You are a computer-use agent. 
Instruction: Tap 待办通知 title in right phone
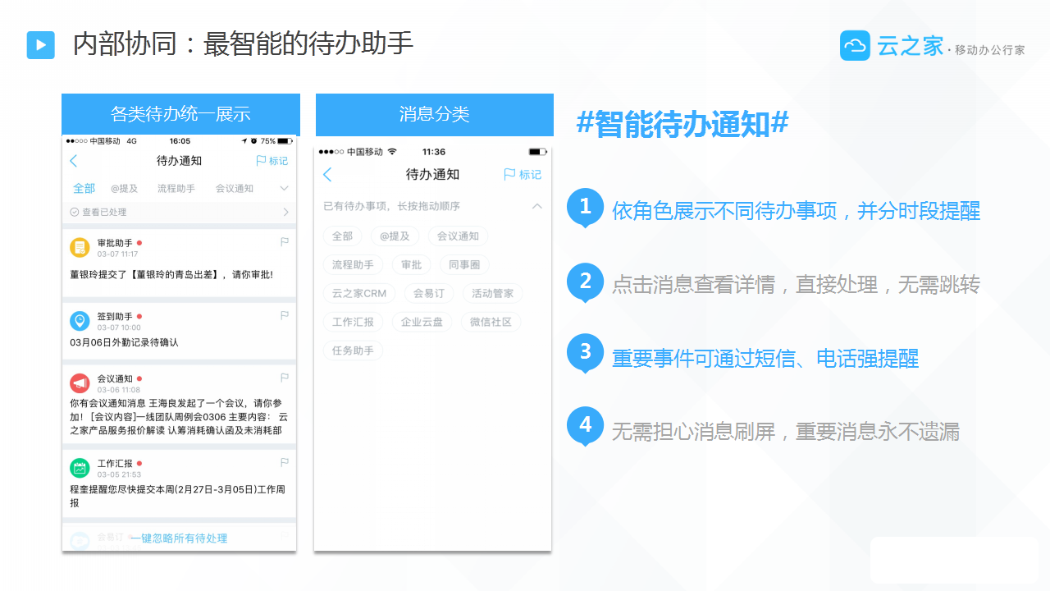coord(432,174)
